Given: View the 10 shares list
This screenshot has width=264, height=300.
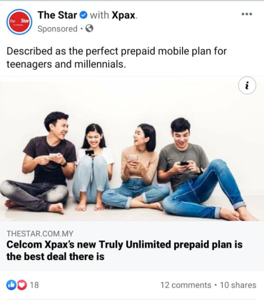Looking at the screenshot, I should pos(238,285).
